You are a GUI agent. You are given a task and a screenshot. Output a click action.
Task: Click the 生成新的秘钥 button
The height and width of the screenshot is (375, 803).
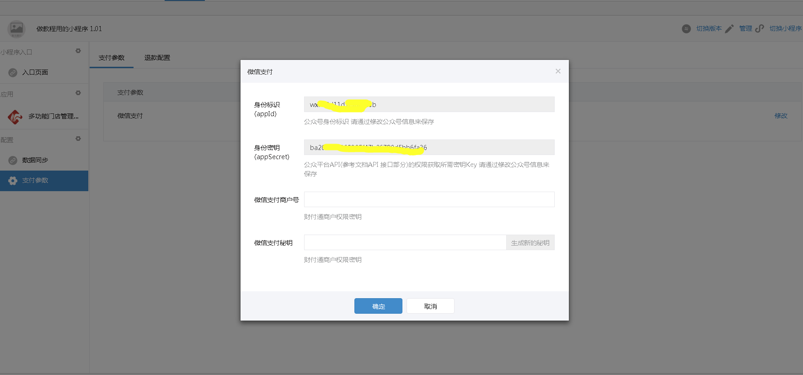pos(530,242)
